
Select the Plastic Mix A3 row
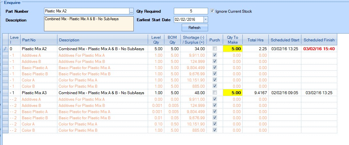point(34,93)
